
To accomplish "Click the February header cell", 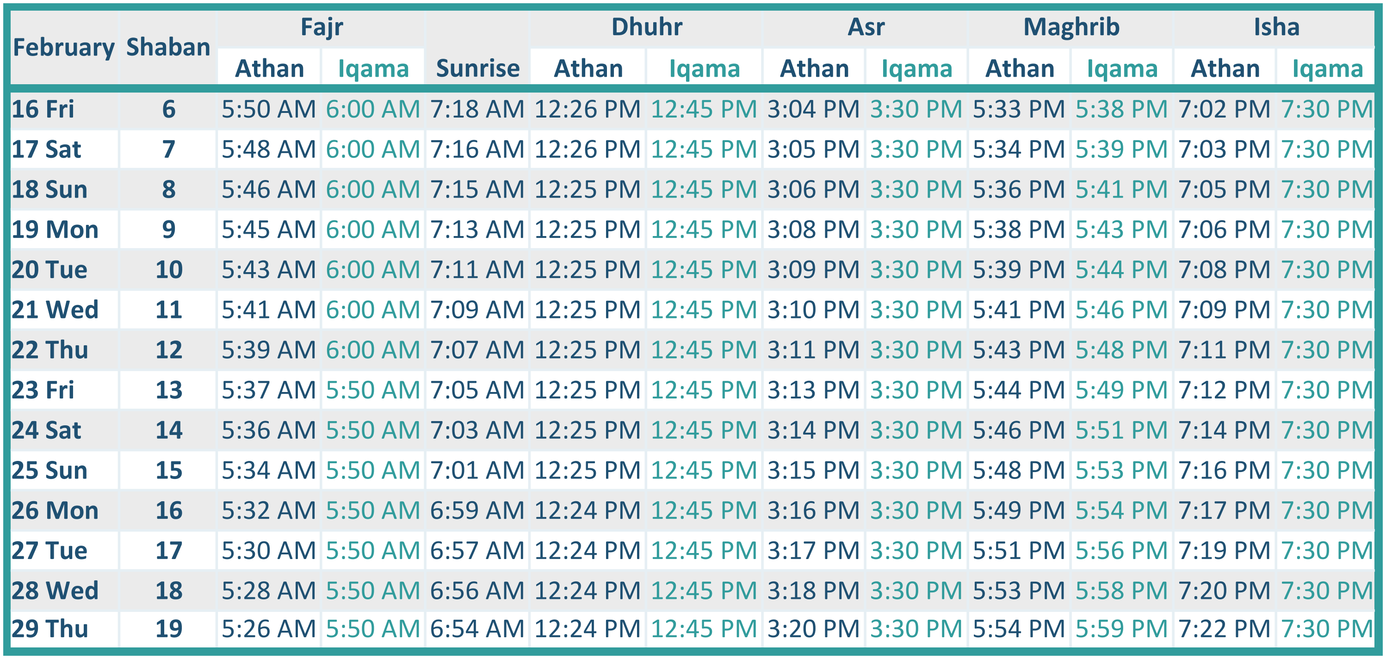I will coord(63,47).
